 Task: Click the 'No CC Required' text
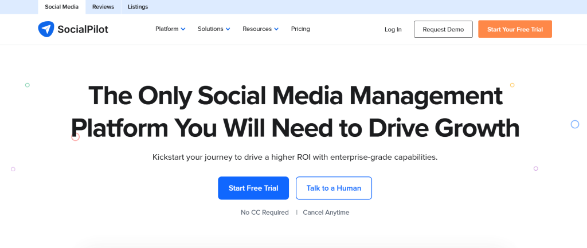point(265,212)
